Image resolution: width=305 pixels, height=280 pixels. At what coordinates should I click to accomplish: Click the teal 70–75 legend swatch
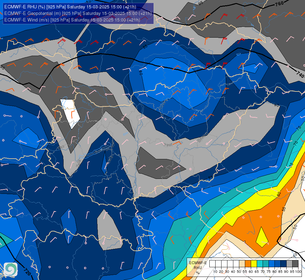pyautogui.click(x=266, y=264)
